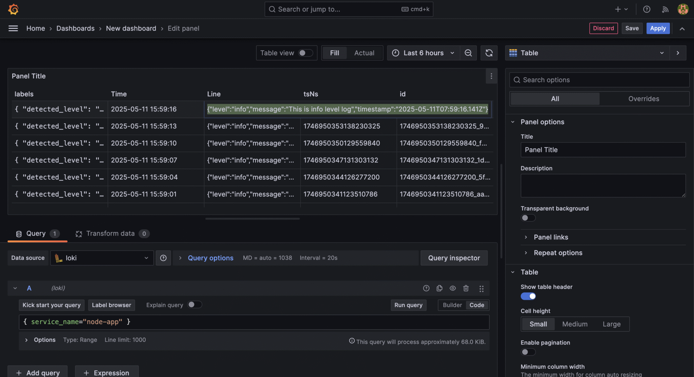The image size is (694, 377).
Task: Toggle query A visibility with the eye icon
Action: tap(452, 288)
